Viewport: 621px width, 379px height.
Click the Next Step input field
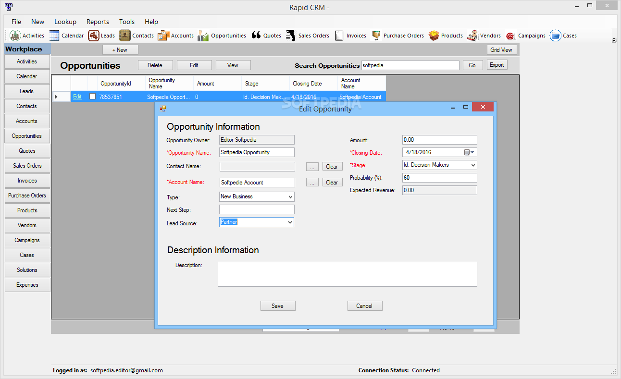tap(257, 209)
